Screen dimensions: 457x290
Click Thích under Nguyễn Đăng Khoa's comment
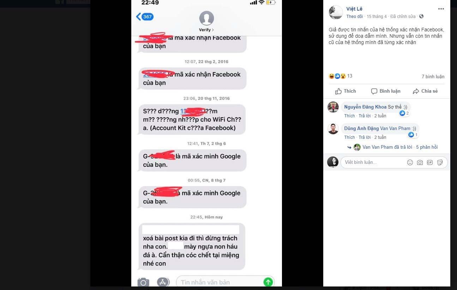[x=349, y=116]
